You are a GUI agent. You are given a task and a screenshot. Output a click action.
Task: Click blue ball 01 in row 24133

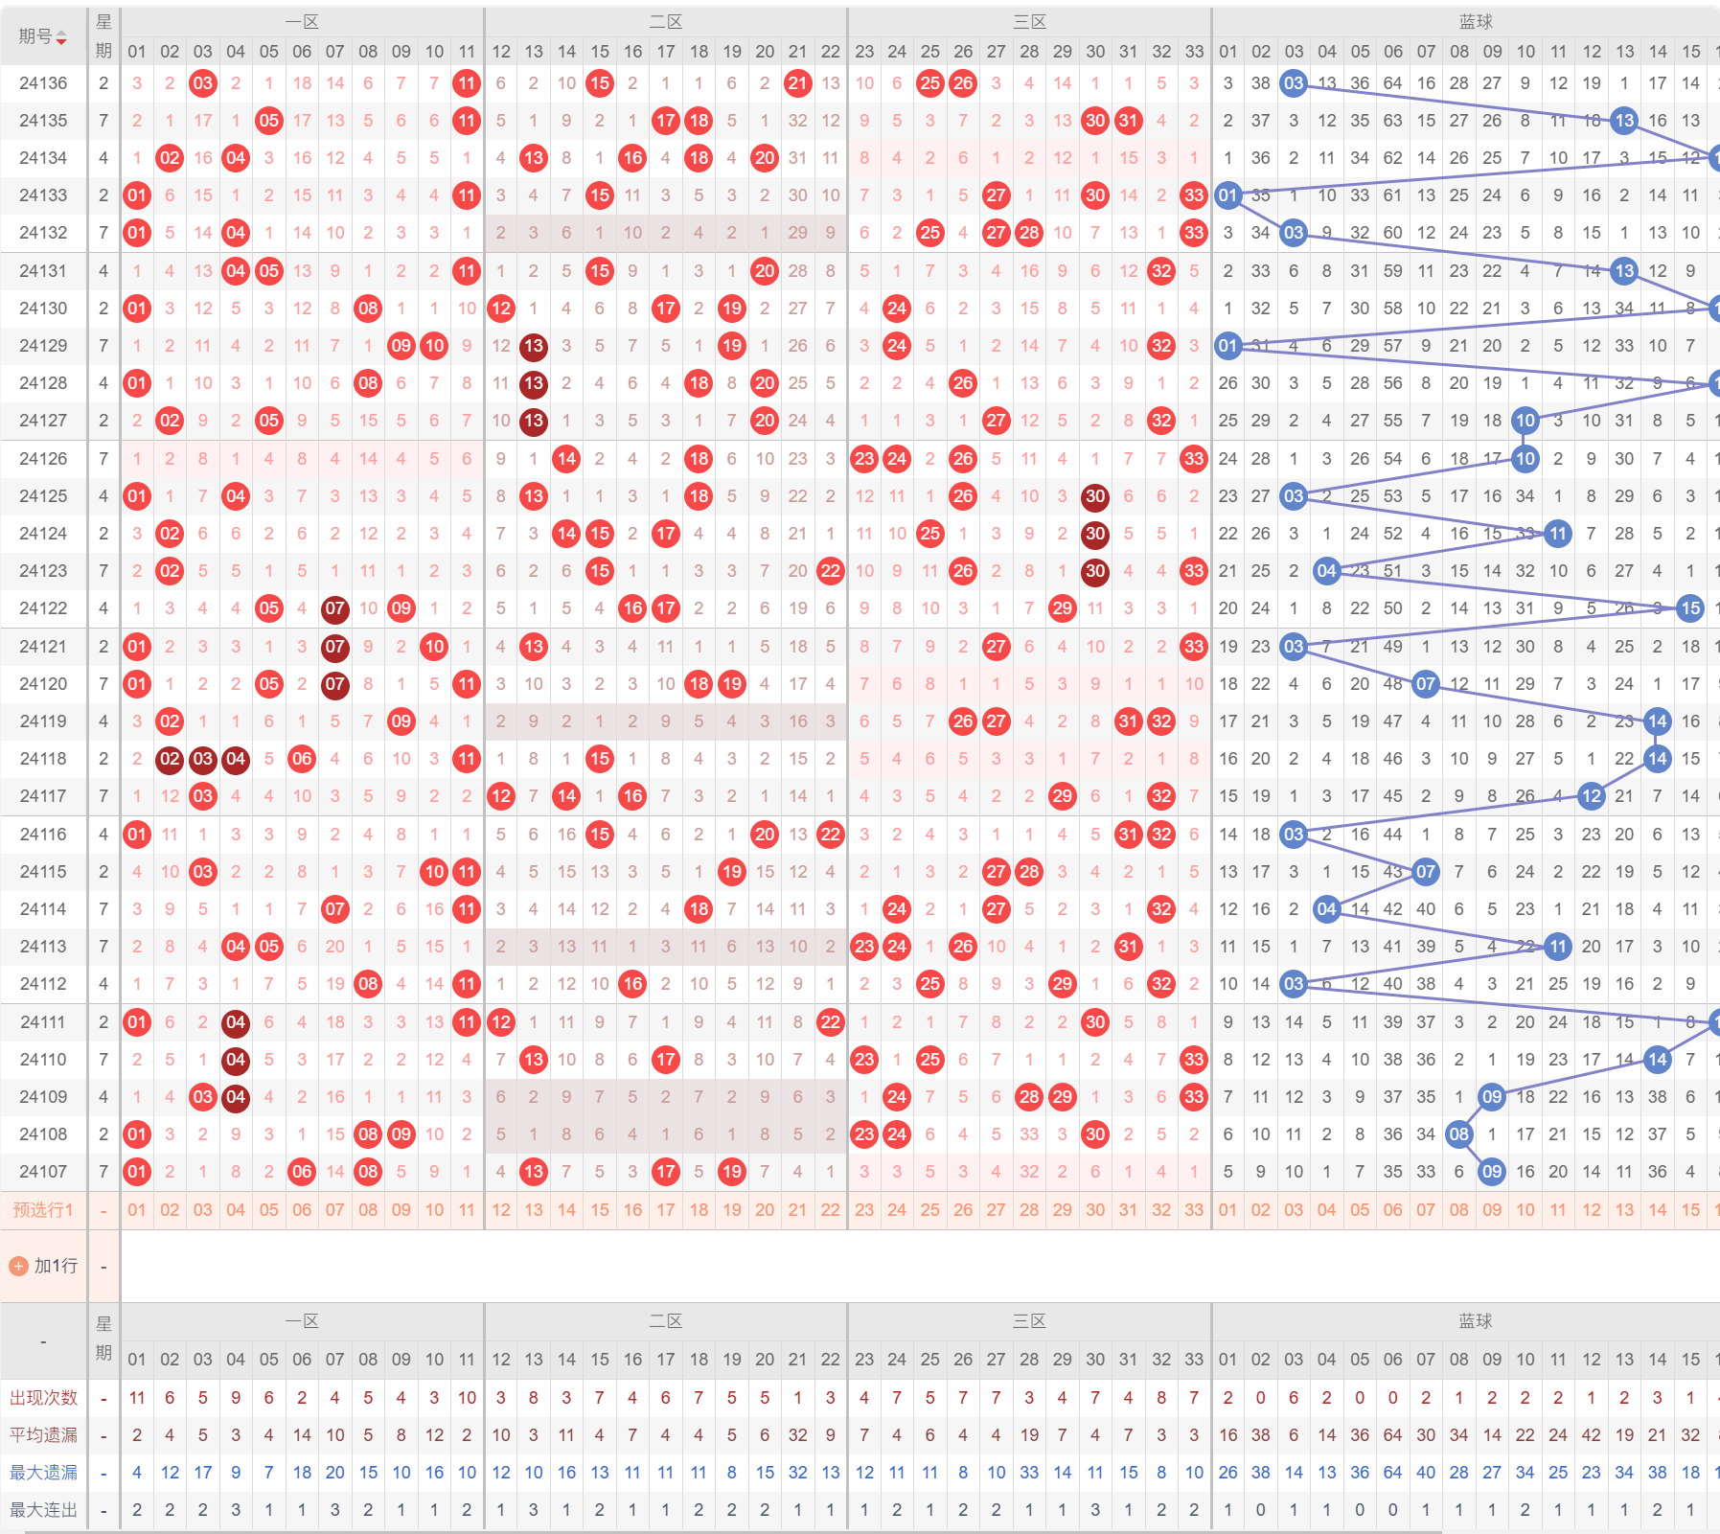point(1227,195)
